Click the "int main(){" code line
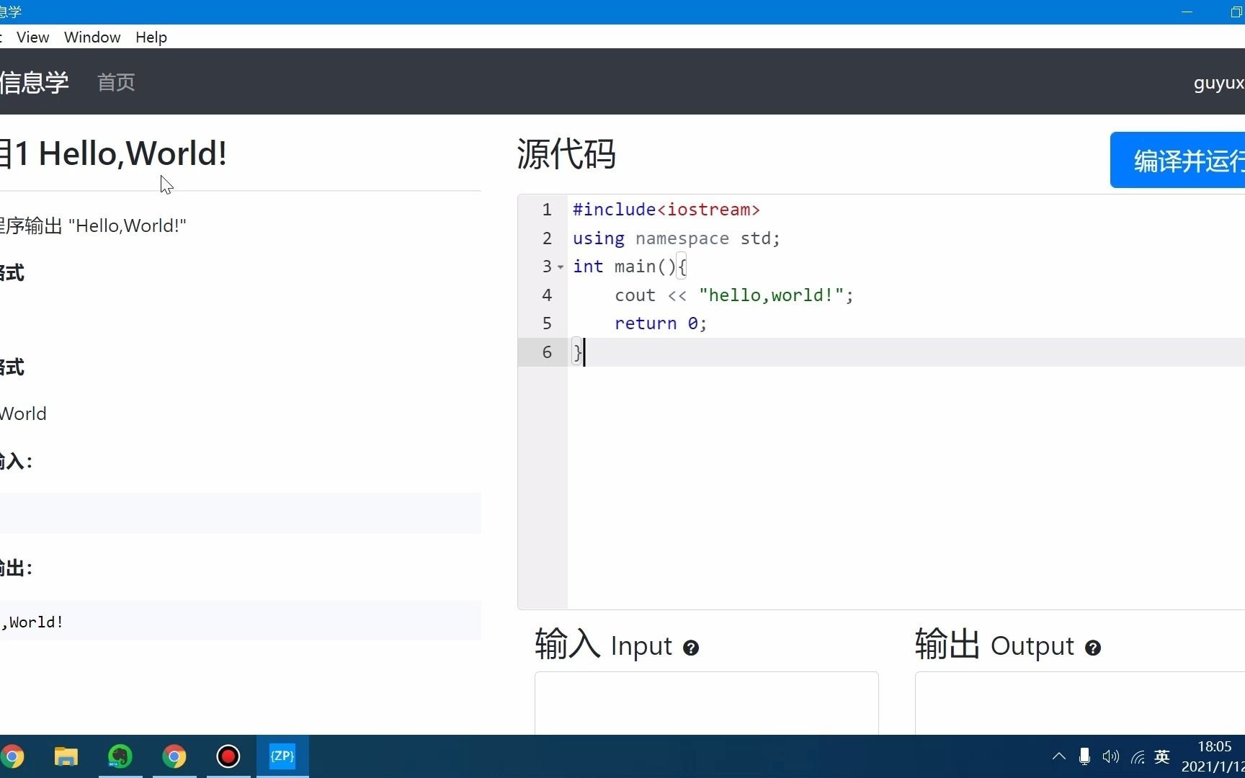This screenshot has height=778, width=1245. 630,267
